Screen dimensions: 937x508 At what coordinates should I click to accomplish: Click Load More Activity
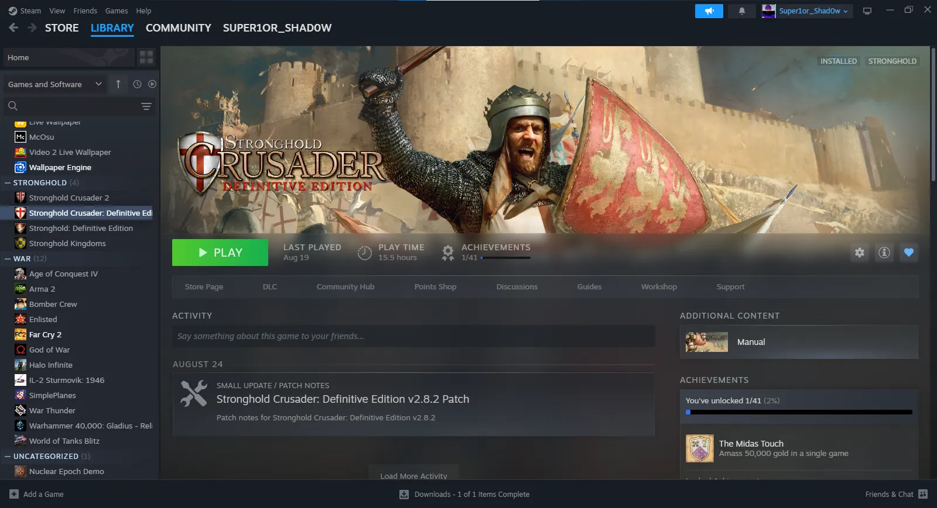coord(413,475)
